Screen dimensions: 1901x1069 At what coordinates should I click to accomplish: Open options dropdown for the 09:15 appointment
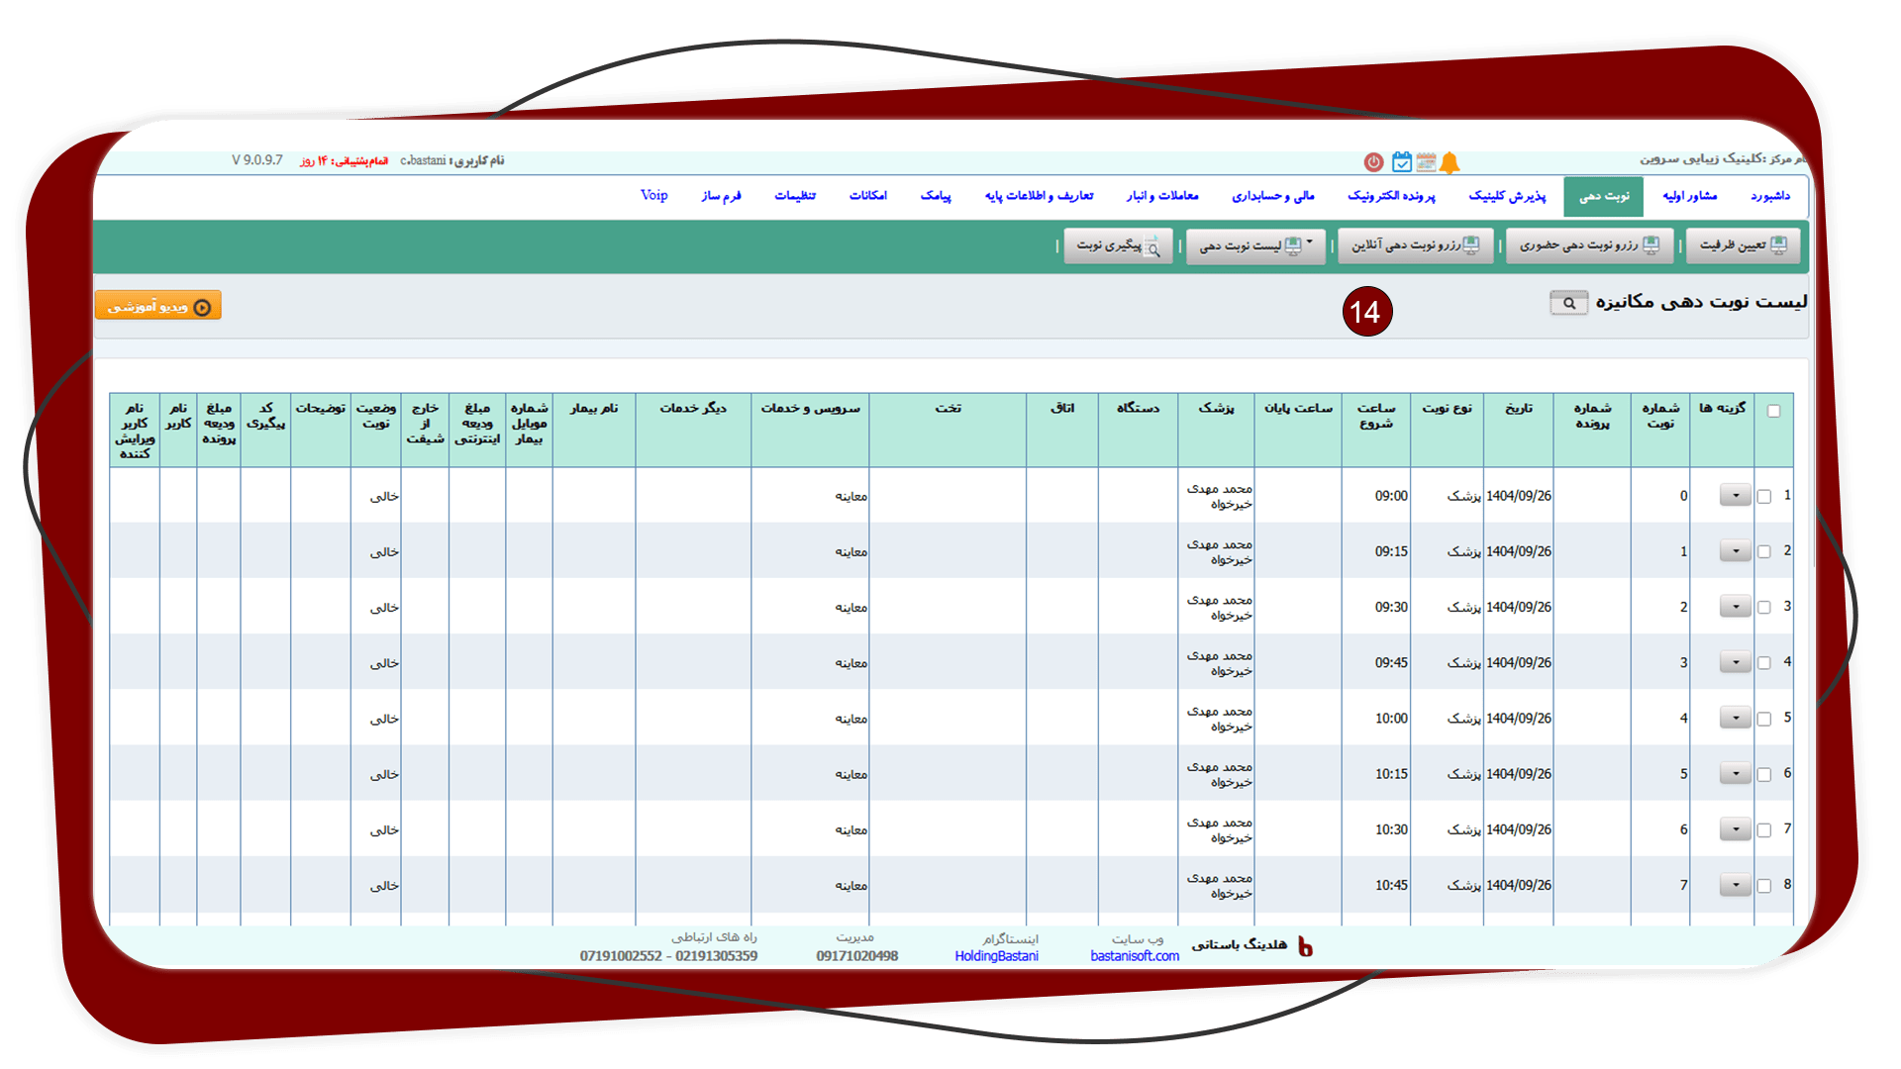pos(1736,551)
